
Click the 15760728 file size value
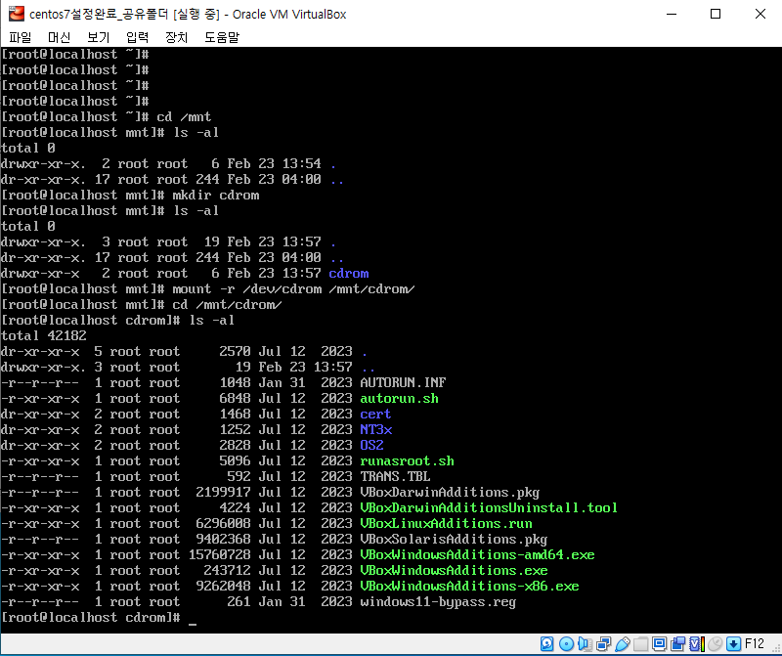coord(219,554)
